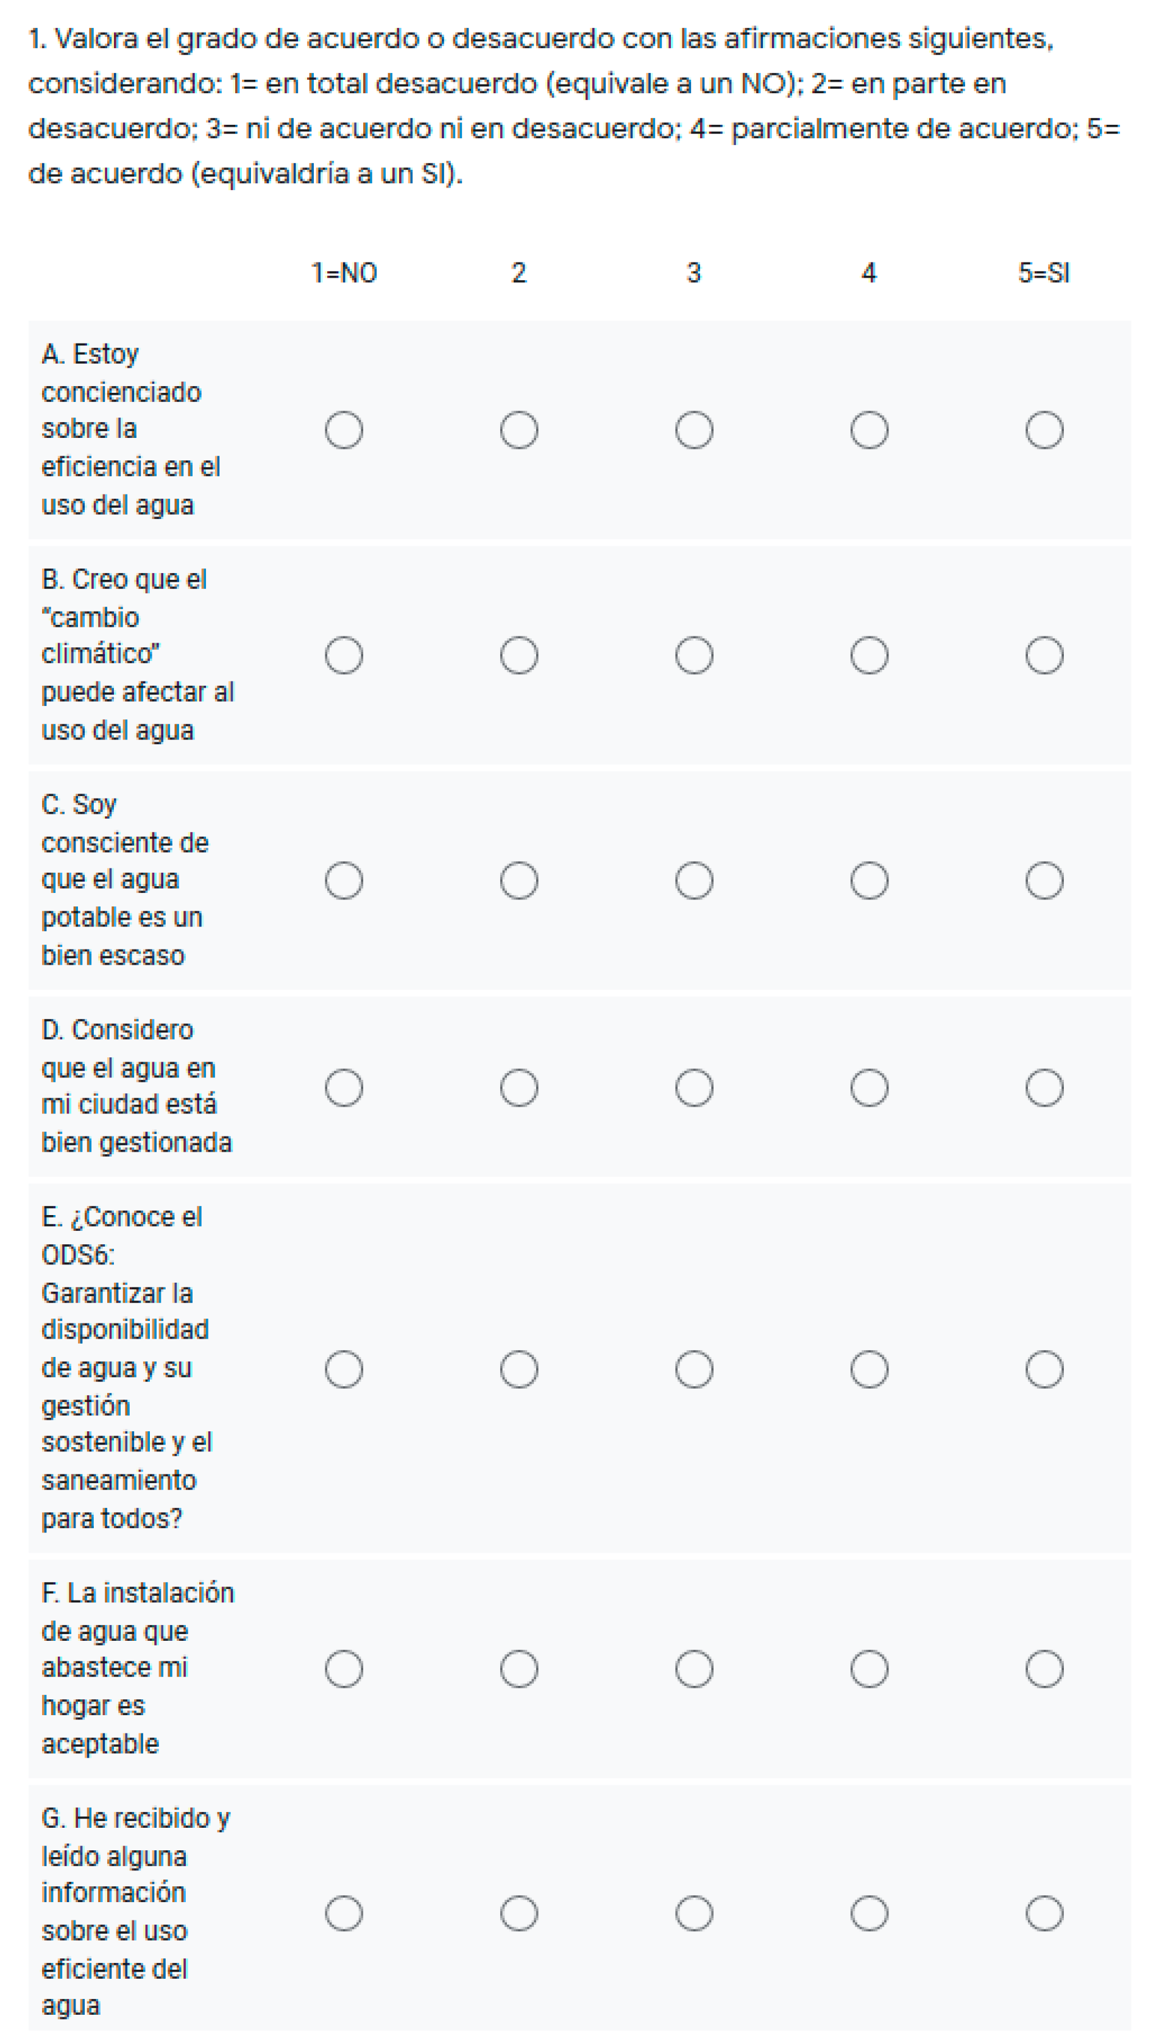Pick option 3 for E ODS6 question
The height and width of the screenshot is (2044, 1151).
(x=694, y=1370)
